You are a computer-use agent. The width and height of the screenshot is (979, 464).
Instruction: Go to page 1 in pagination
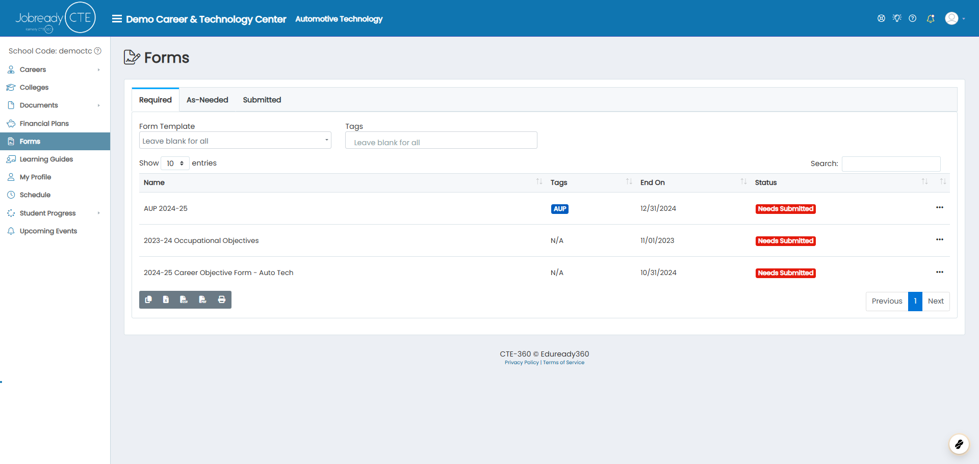tap(915, 301)
